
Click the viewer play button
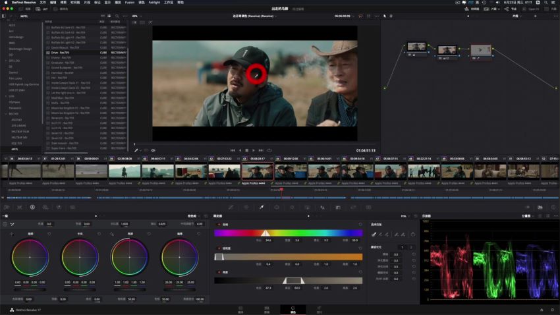254,150
